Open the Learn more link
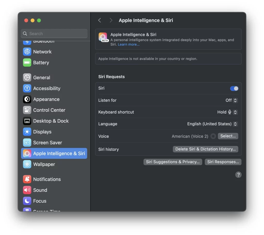Viewport: 264px width, 235px height. click(129, 44)
